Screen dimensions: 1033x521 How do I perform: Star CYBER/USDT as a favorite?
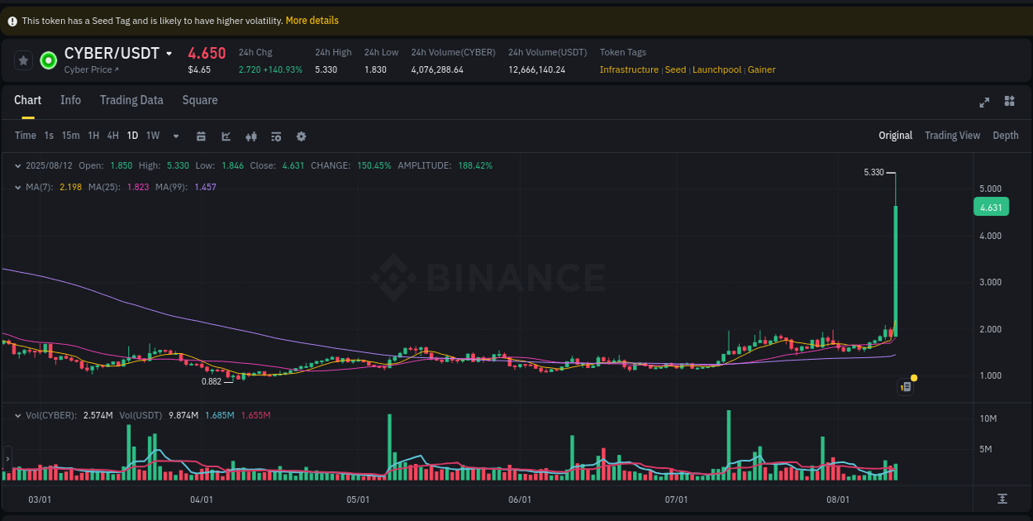point(22,60)
